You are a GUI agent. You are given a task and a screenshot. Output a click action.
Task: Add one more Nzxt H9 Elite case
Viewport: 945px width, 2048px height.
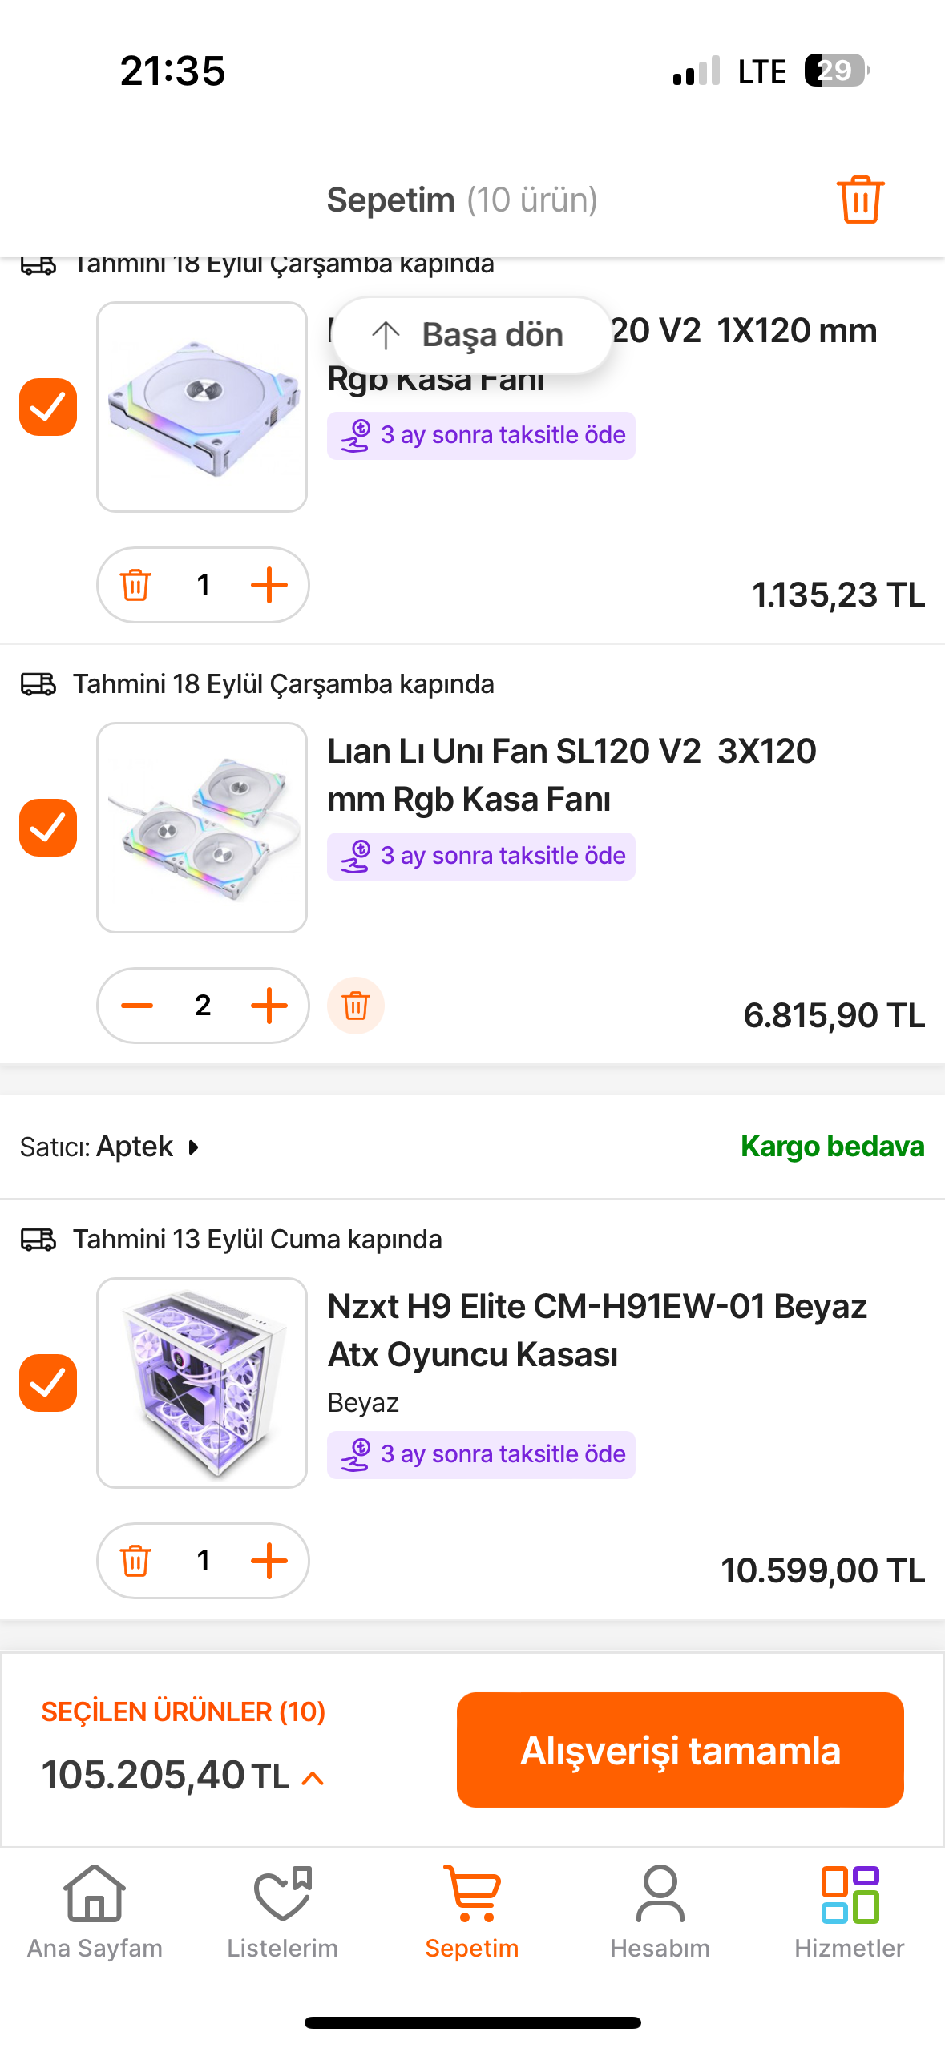[x=269, y=1560]
